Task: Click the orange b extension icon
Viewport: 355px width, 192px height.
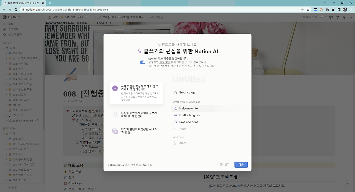Action: 321,9
